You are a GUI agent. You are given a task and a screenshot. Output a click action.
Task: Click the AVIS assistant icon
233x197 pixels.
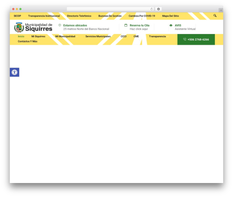(x=171, y=25)
